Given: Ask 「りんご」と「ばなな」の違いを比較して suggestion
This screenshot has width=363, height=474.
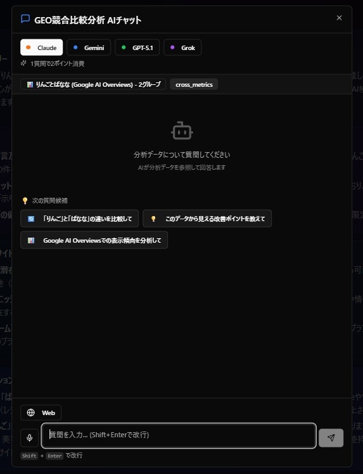Looking at the screenshot, I should (79, 219).
